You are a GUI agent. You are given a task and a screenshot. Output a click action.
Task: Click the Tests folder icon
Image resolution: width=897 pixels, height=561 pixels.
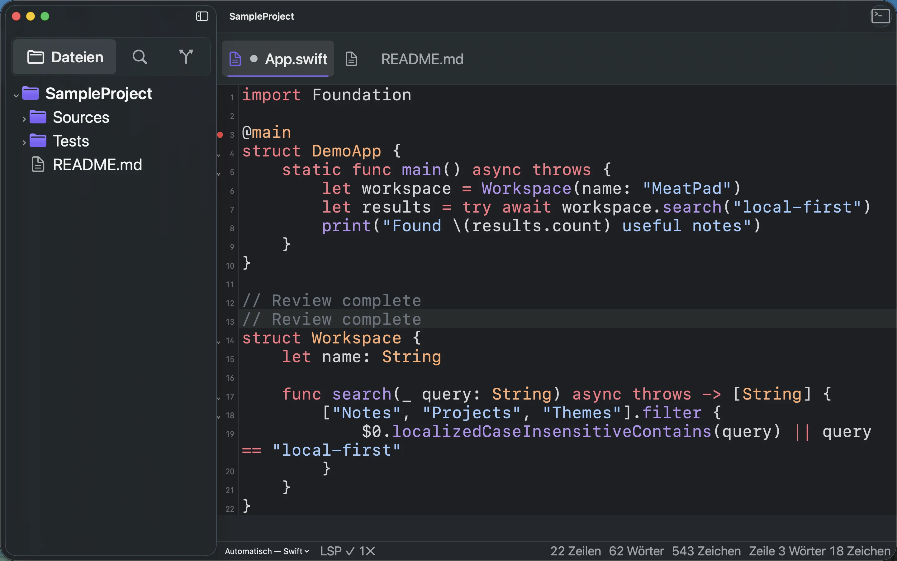coord(38,141)
